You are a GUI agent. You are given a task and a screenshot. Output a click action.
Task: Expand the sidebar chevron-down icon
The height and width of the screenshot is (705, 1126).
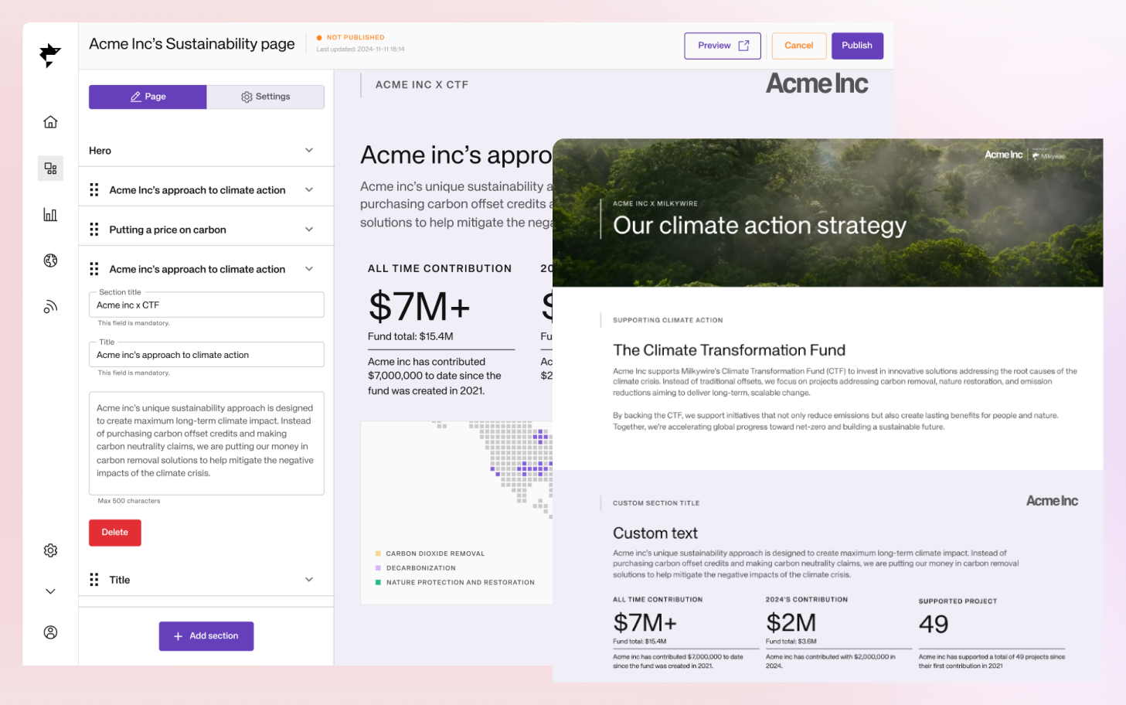50,591
